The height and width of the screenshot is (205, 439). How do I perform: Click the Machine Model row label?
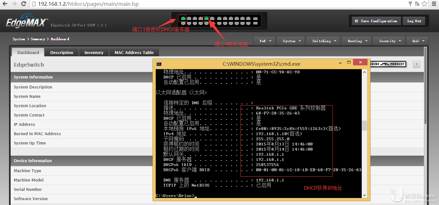point(29,180)
